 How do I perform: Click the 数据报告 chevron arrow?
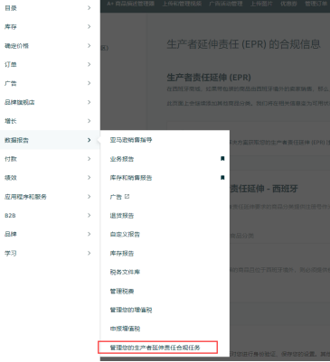[89, 140]
